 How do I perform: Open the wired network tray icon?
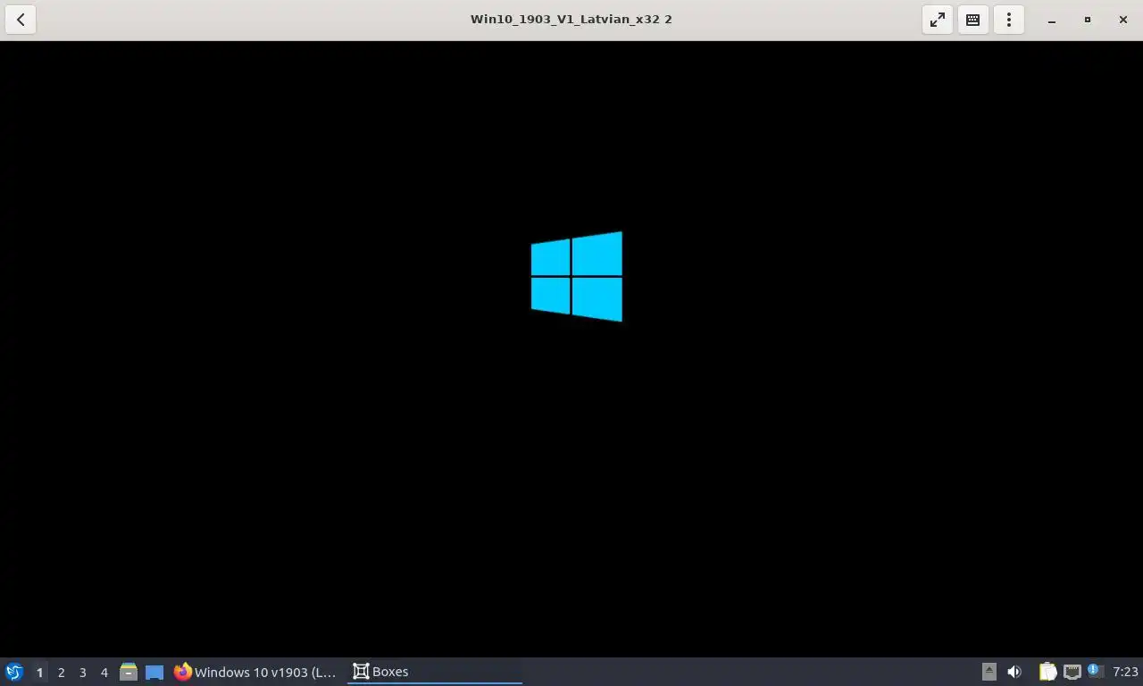(1072, 672)
